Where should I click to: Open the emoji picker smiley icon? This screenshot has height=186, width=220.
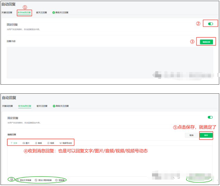pos(12,179)
